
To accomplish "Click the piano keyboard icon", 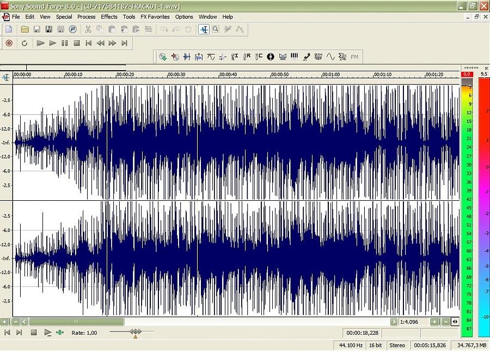I will 295,57.
